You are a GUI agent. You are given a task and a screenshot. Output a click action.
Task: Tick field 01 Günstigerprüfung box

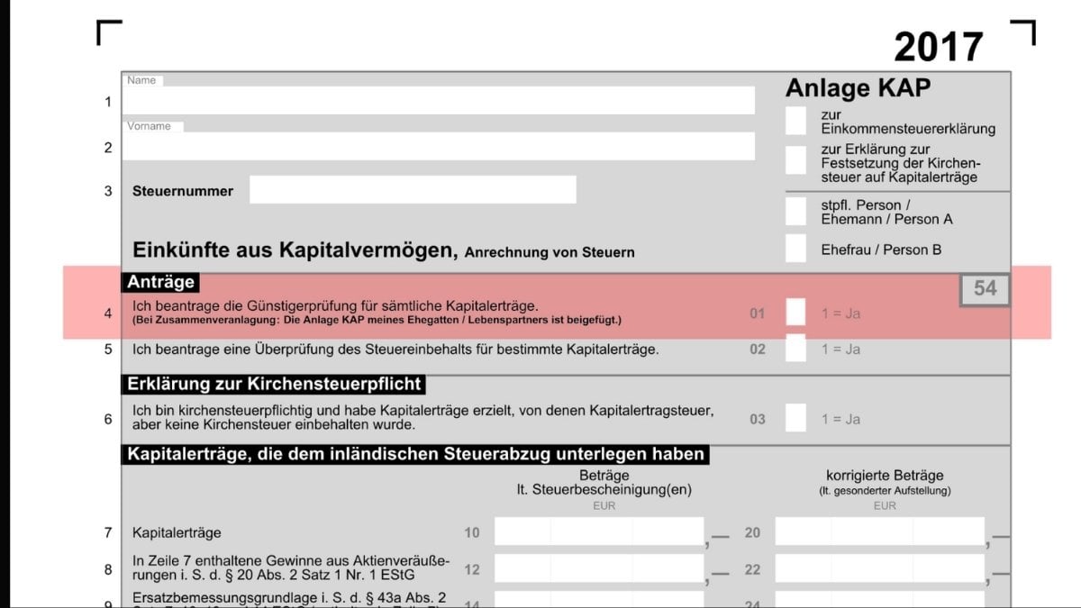pos(795,312)
